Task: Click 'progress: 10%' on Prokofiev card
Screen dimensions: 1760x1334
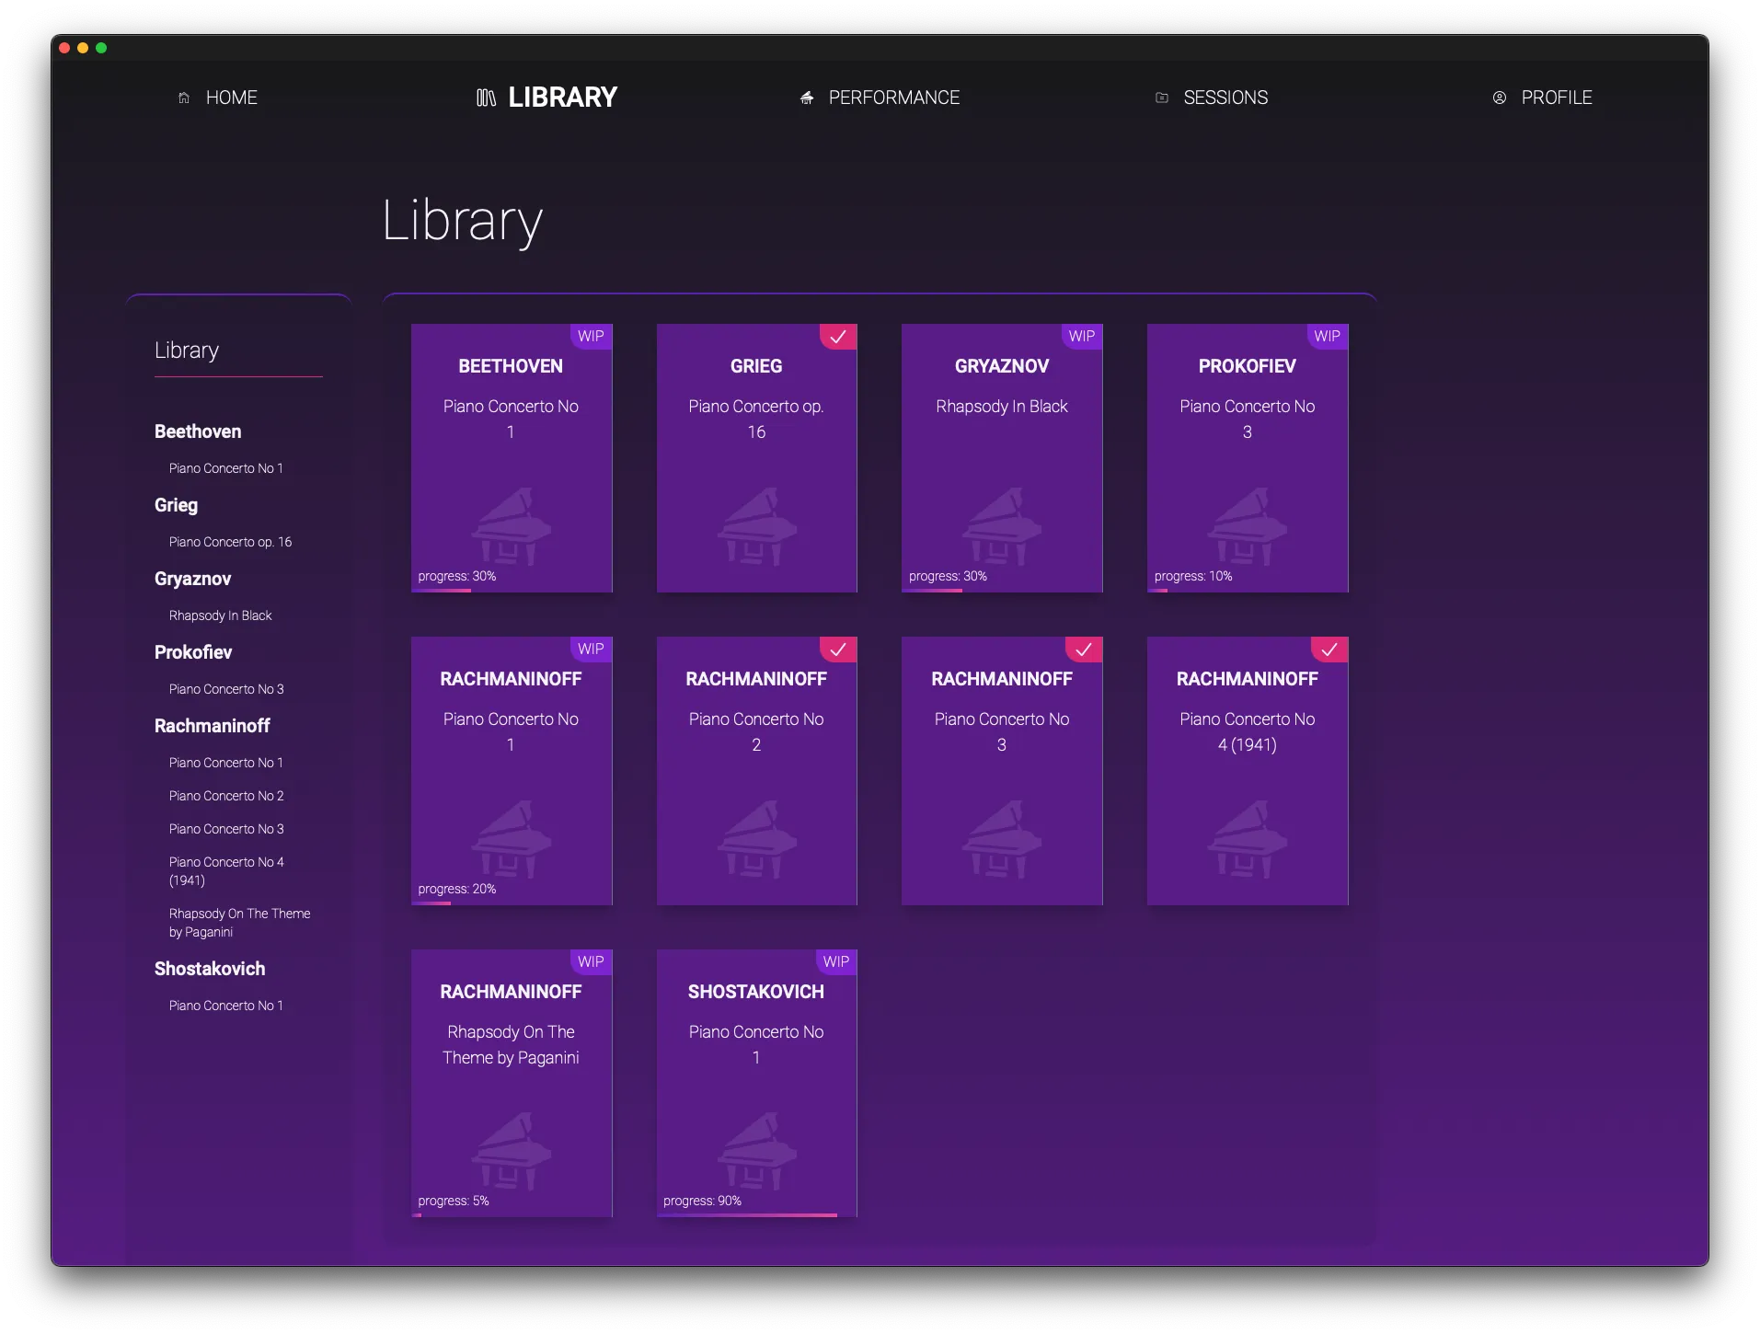Action: click(x=1192, y=576)
